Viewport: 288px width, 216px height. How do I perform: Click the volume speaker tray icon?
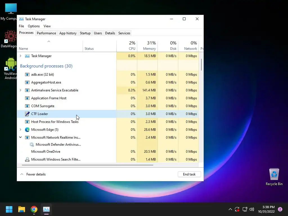252,209
